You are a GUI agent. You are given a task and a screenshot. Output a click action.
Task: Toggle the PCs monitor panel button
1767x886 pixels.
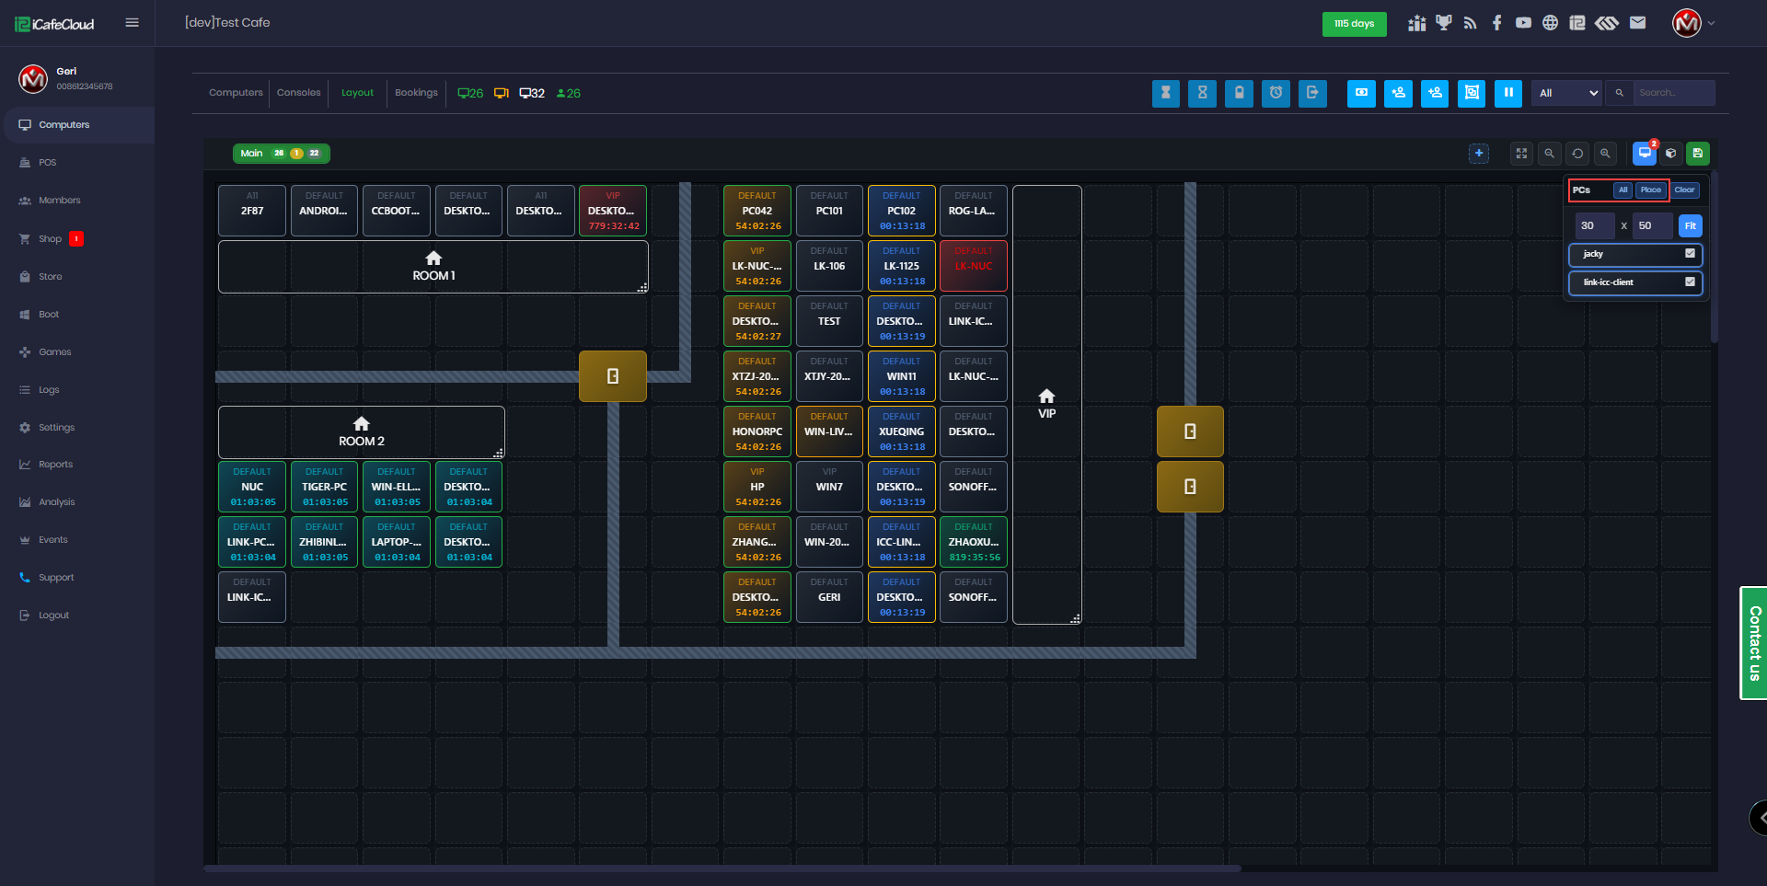[1645, 154]
